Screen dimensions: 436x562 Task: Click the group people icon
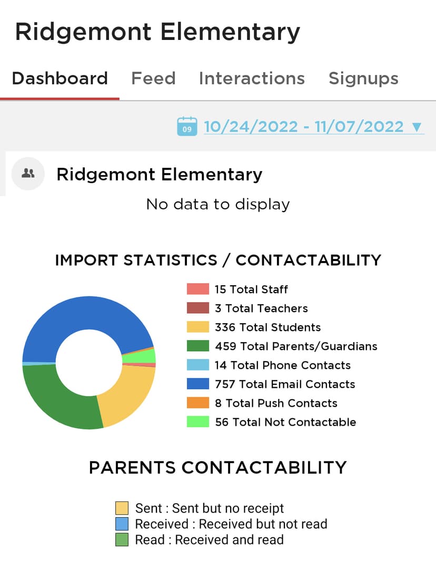click(28, 173)
